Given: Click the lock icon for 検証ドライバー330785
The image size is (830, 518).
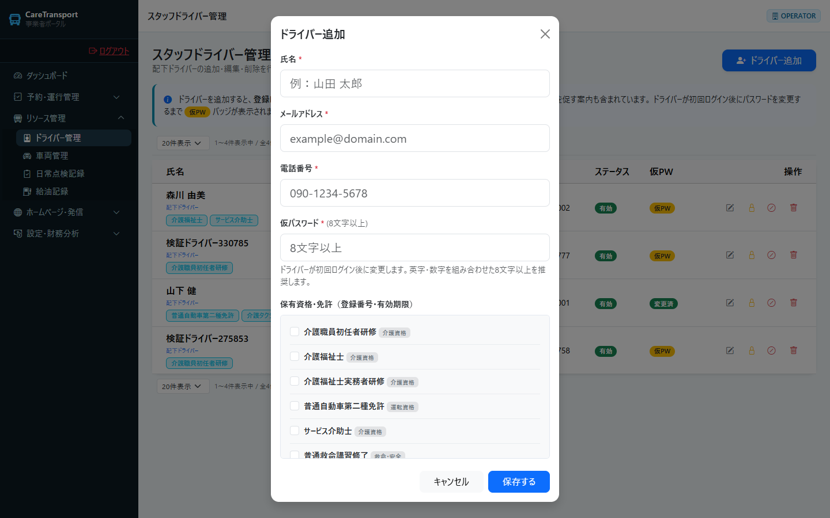Looking at the screenshot, I should [x=752, y=255].
